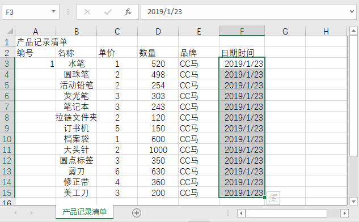The height and width of the screenshot is (222, 359).
Task: Select column F header
Action: tap(242, 31)
